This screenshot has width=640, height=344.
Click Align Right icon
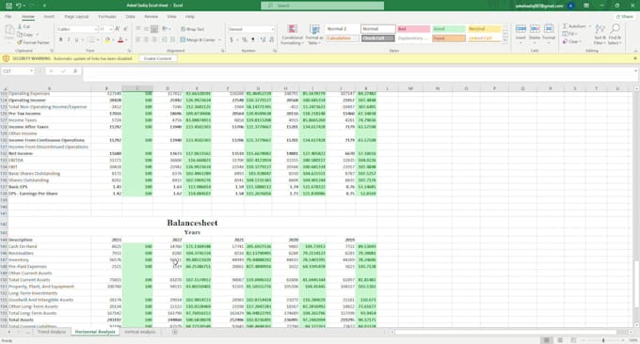pos(154,39)
